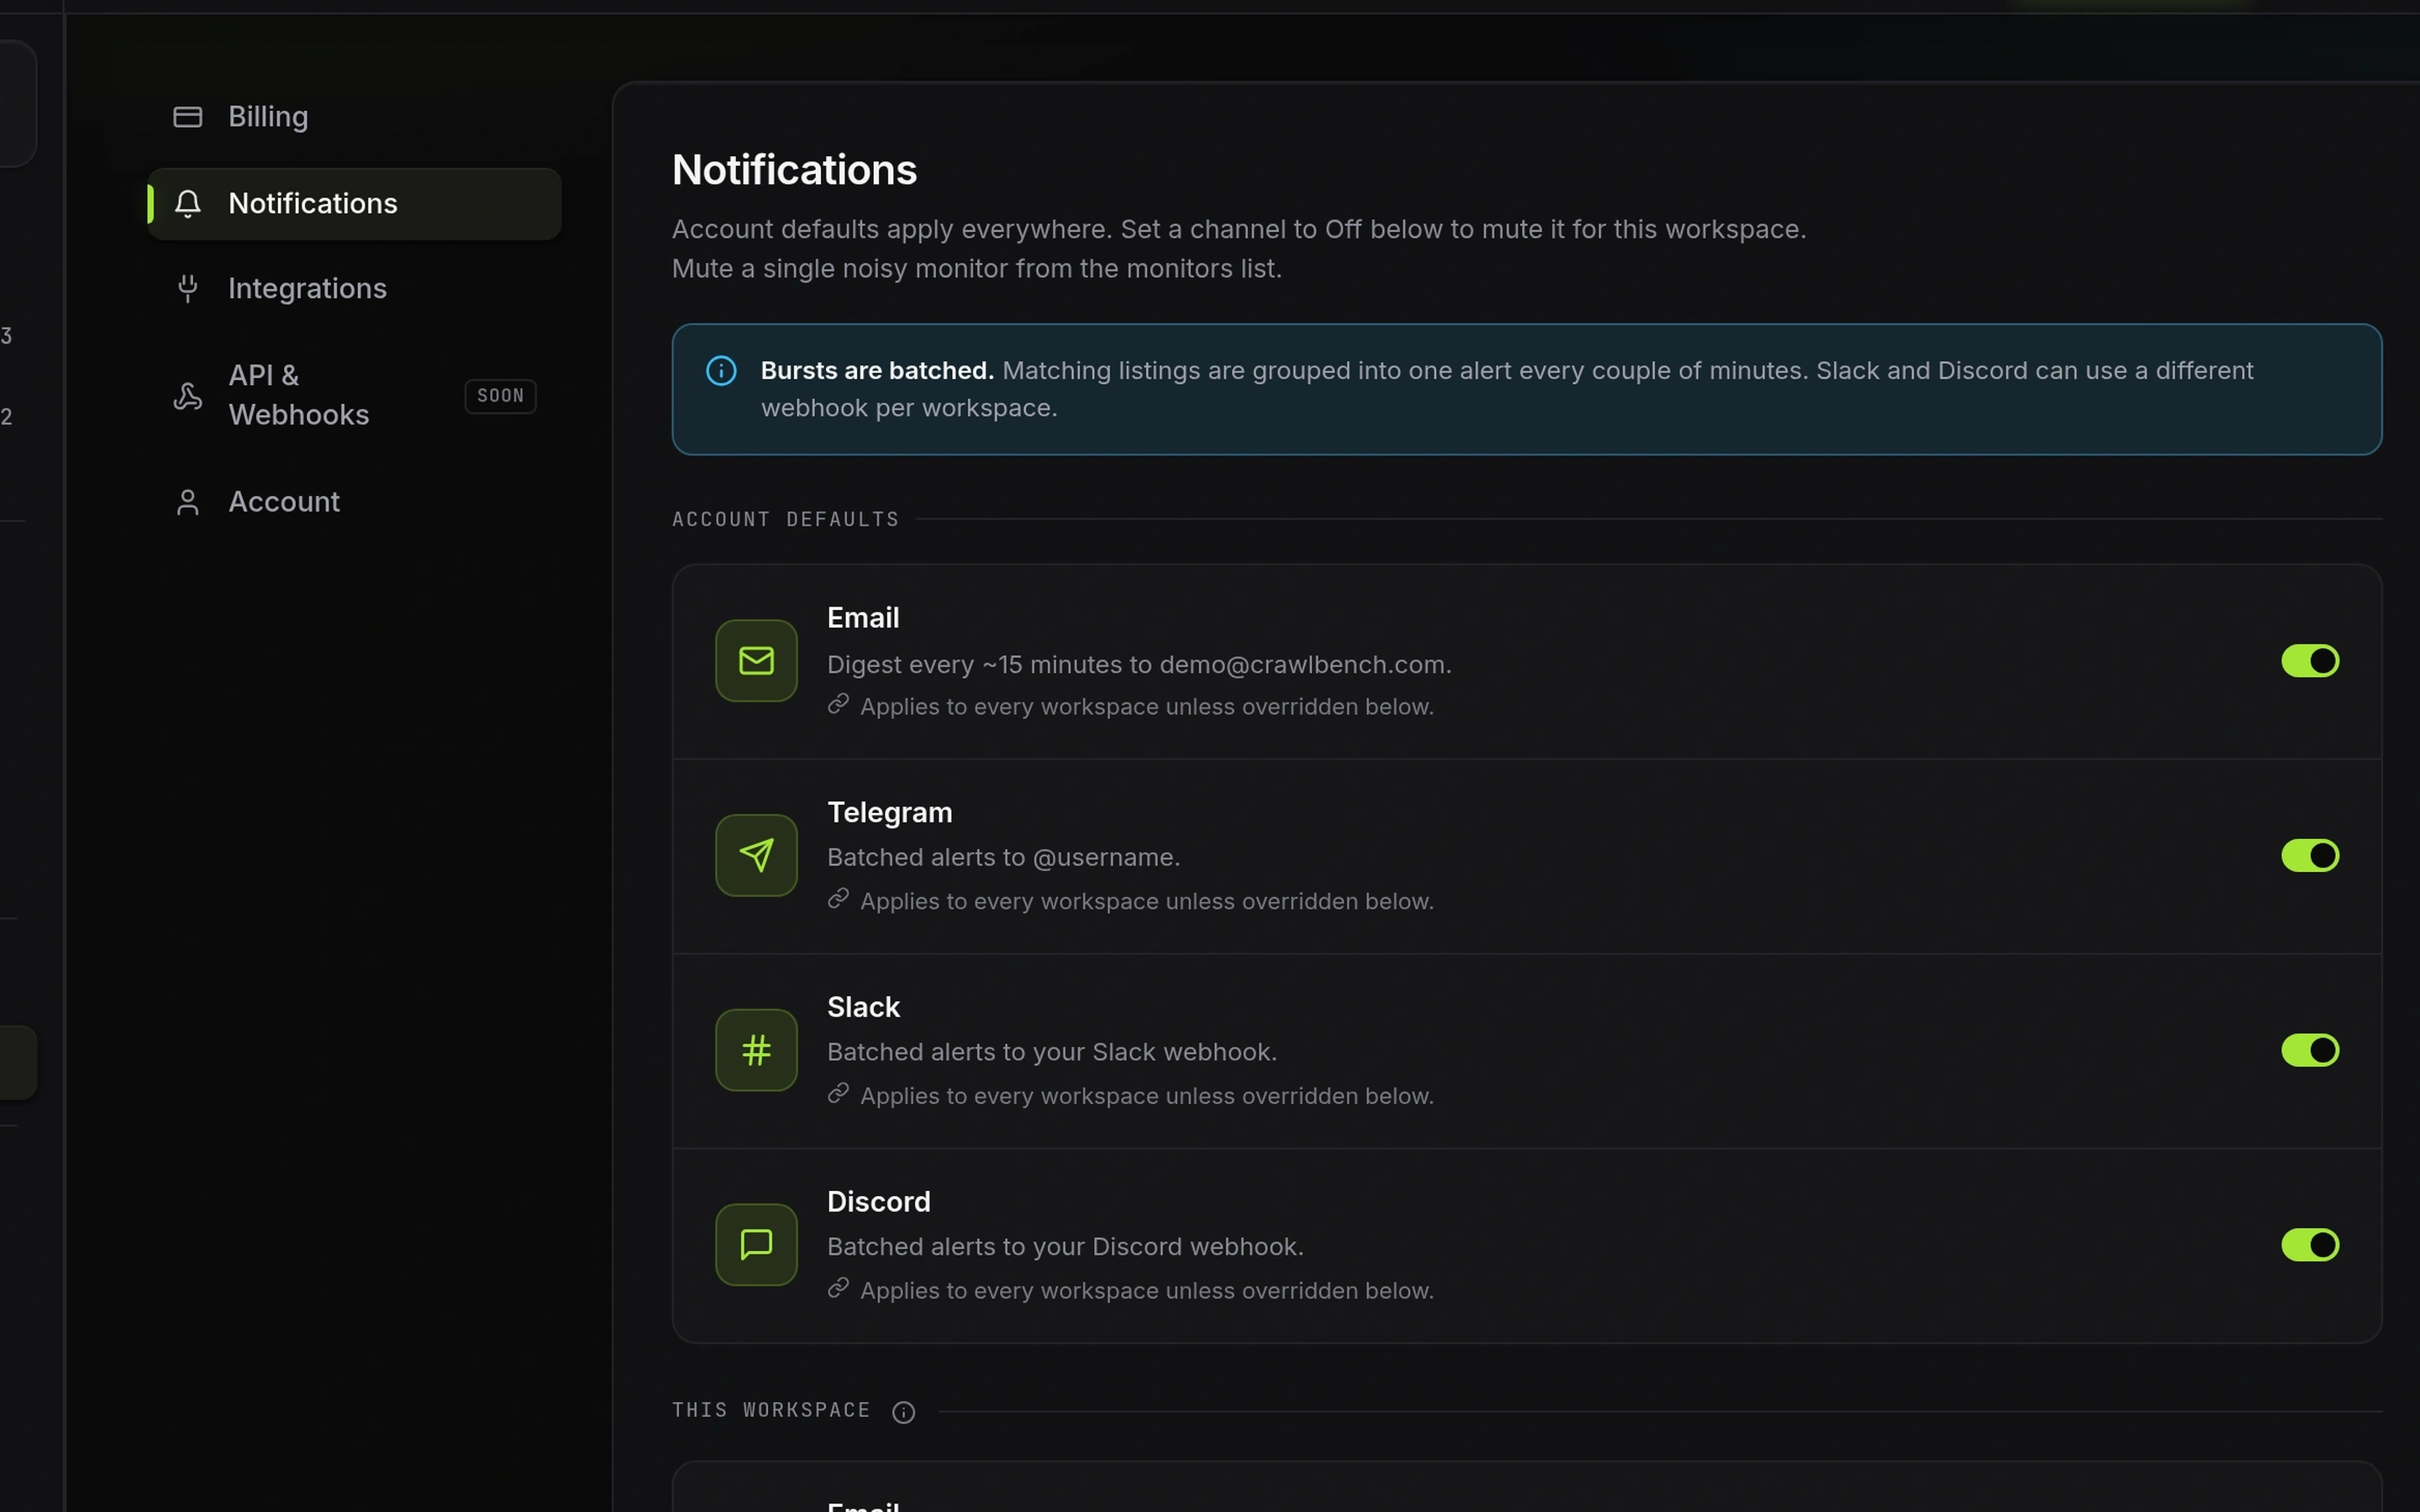This screenshot has width=2420, height=1512.
Task: Click the info icon next to THIS WORKSPACE
Action: pyautogui.click(x=903, y=1412)
